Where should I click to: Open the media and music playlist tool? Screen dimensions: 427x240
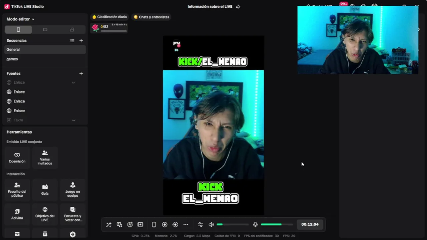119,225
